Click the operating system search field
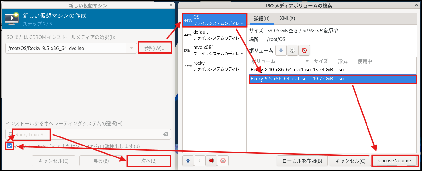 tap(88, 135)
